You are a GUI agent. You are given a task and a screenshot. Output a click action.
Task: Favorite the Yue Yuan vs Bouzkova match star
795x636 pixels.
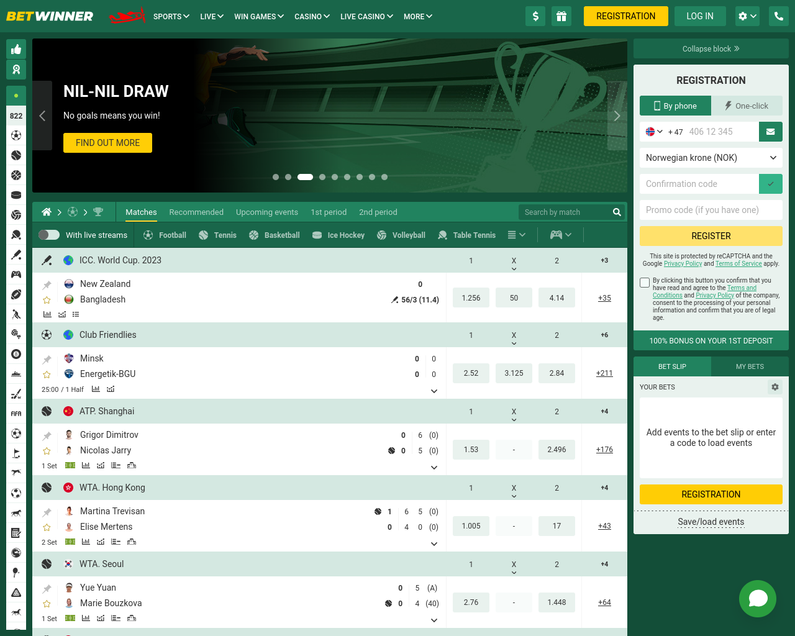(47, 604)
